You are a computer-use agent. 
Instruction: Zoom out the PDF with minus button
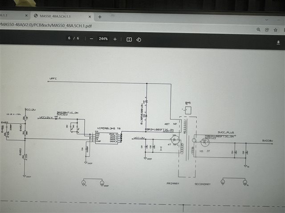pos(91,39)
